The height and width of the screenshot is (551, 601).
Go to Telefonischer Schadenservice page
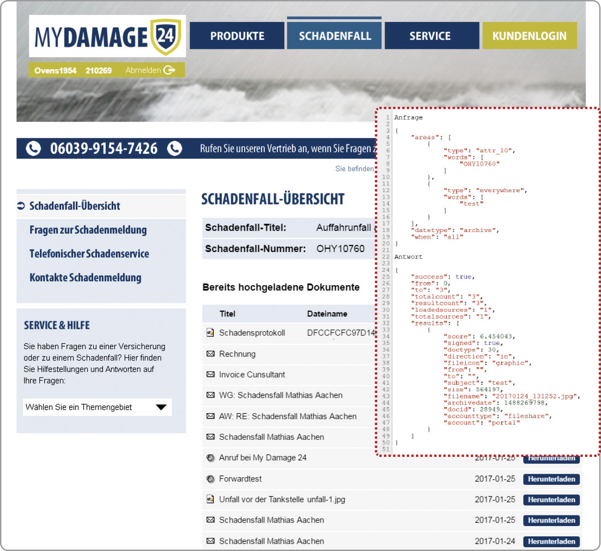[89, 254]
